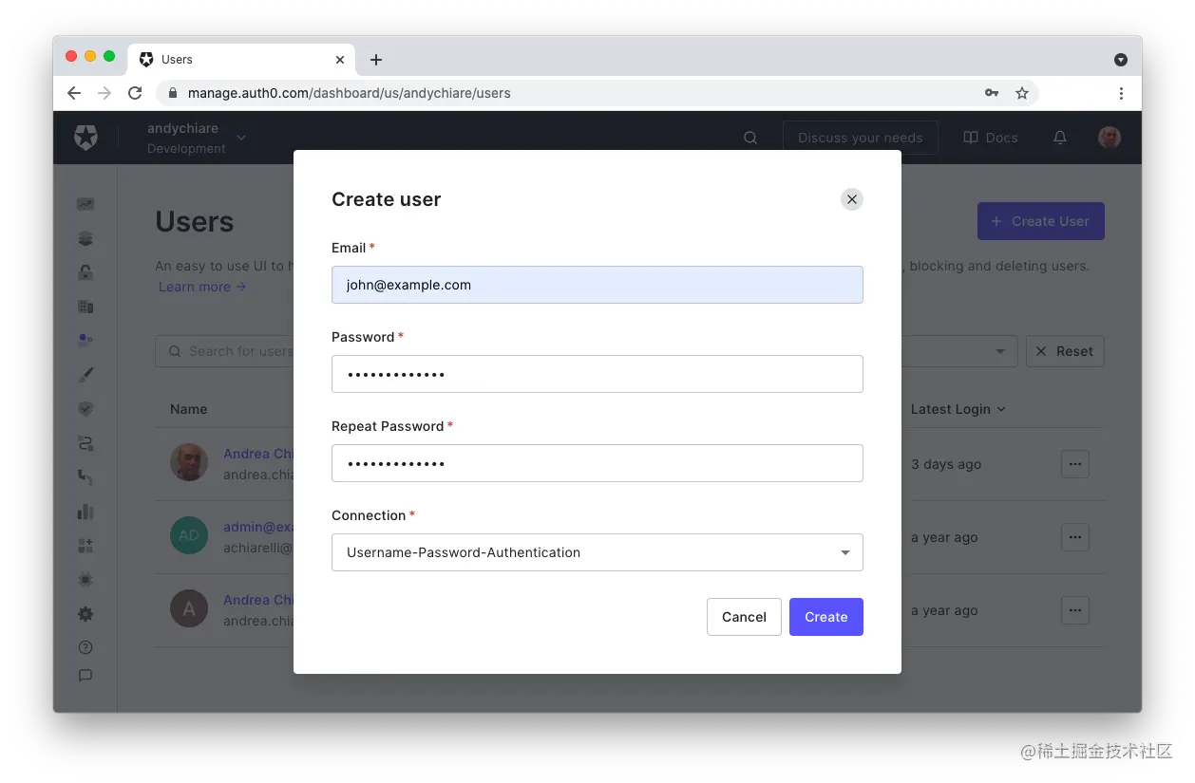This screenshot has width=1195, height=783.
Task: Select the Security shield icon in sidebar
Action: tap(85, 408)
